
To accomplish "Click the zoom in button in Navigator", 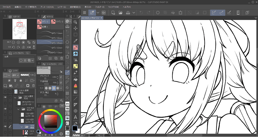I will [19, 42].
